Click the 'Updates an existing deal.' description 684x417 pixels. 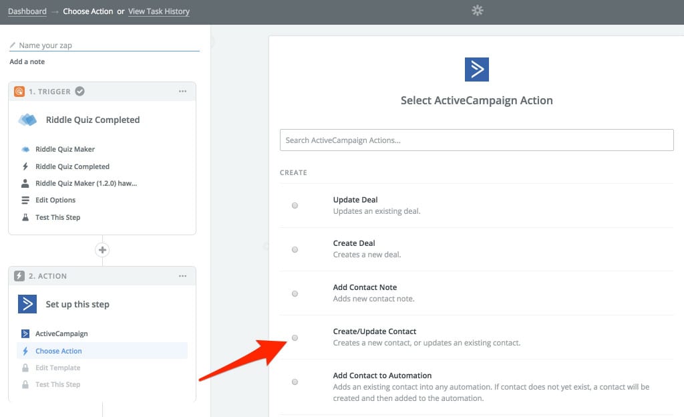tap(377, 211)
